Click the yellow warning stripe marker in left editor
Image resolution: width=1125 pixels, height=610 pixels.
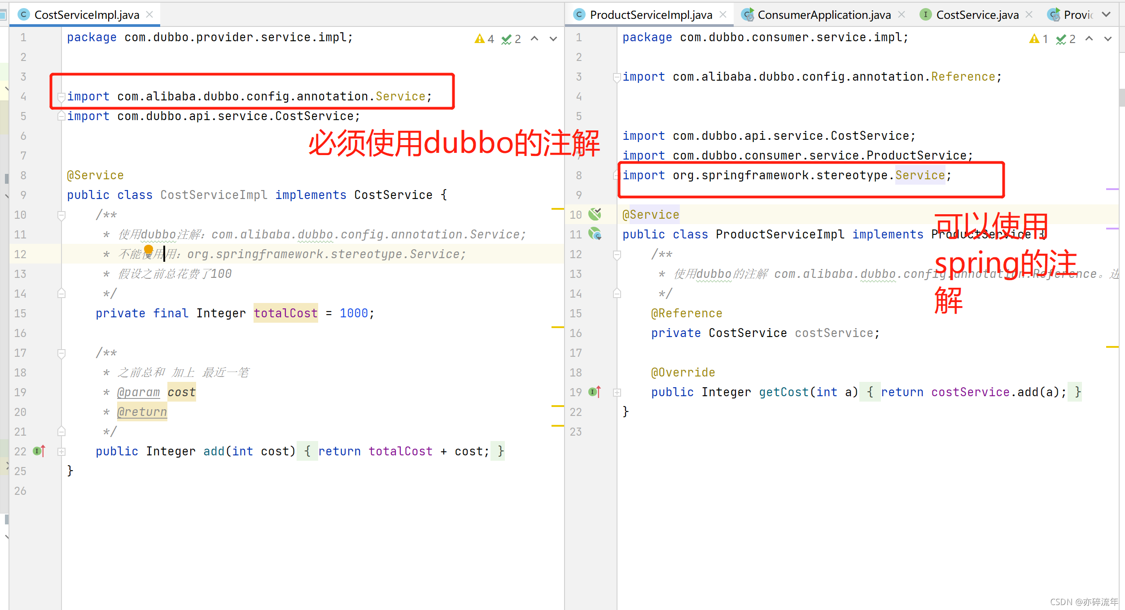coord(557,209)
